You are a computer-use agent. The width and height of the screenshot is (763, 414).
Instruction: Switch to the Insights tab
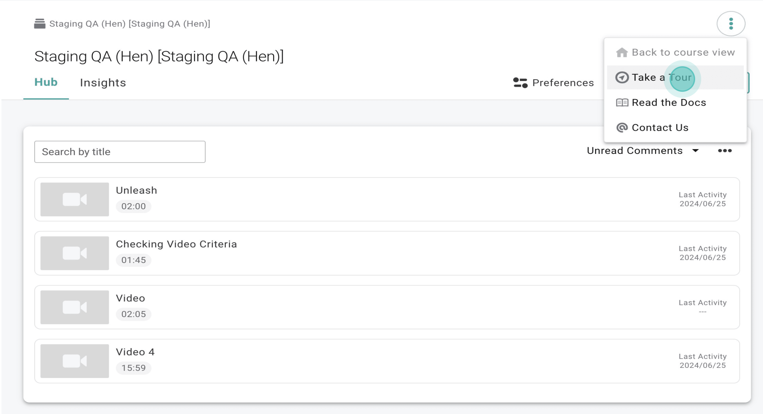[x=103, y=83]
